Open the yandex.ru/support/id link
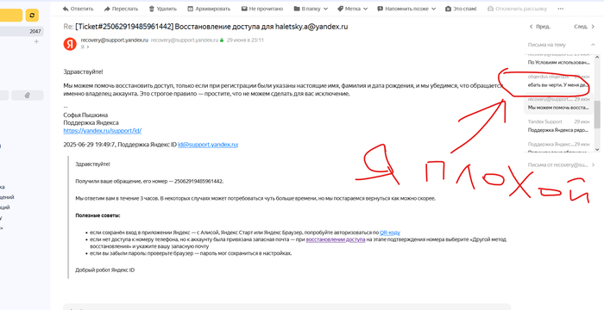The image size is (604, 310). point(103,131)
